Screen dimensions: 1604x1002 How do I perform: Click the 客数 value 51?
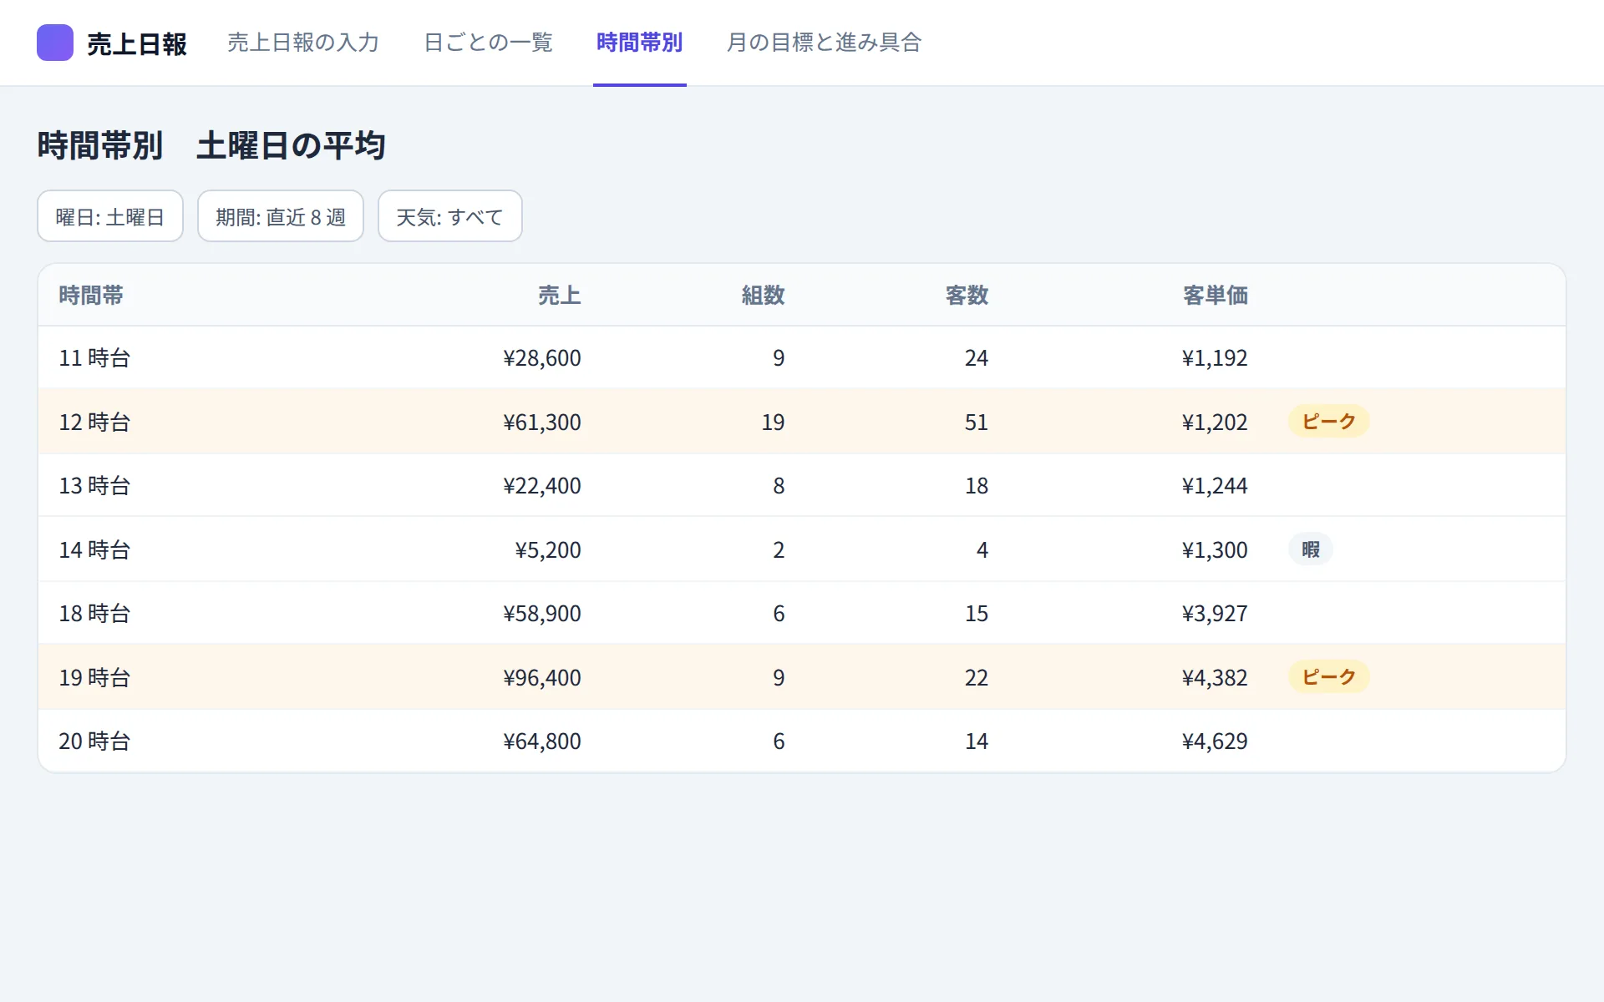coord(977,423)
